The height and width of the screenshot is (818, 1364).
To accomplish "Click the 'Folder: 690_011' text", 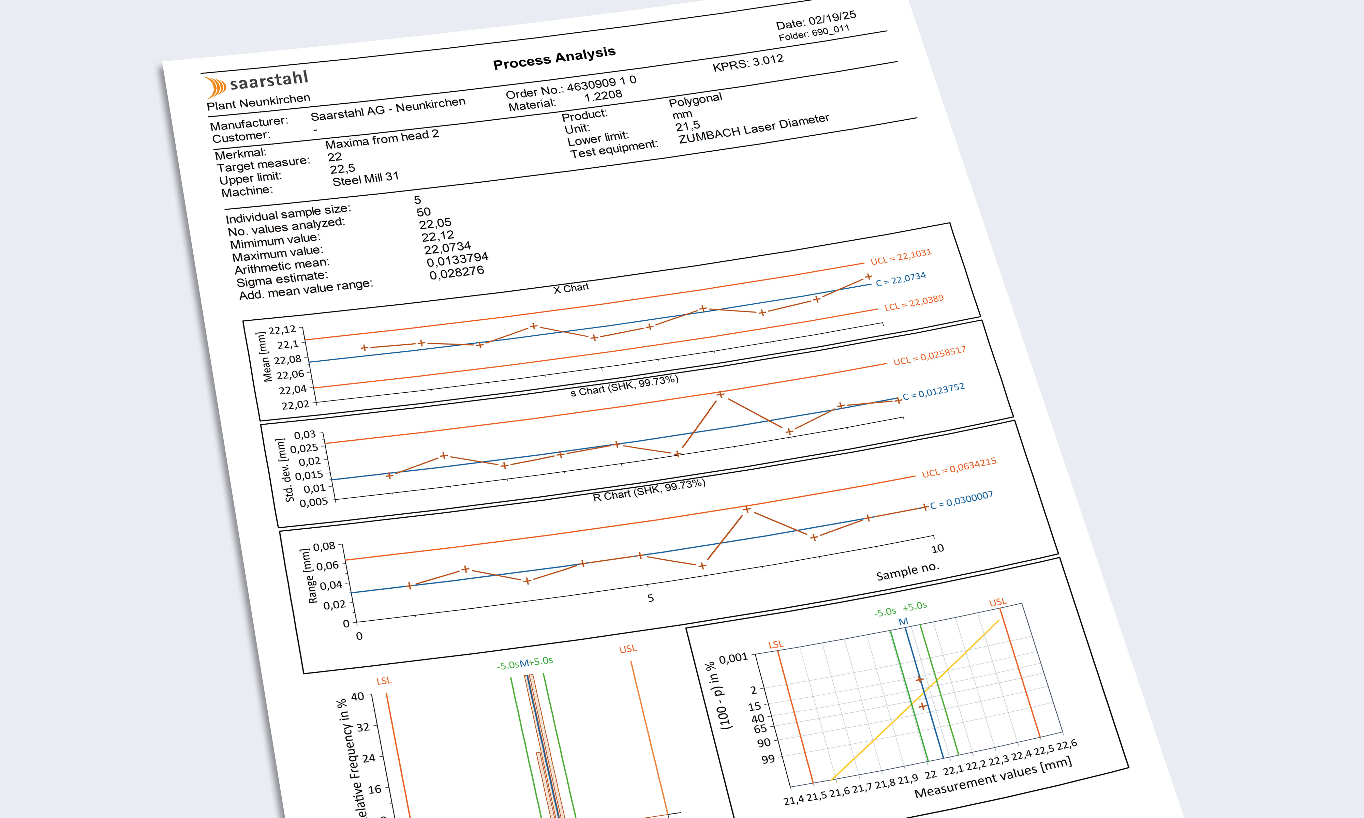I will coord(814,33).
